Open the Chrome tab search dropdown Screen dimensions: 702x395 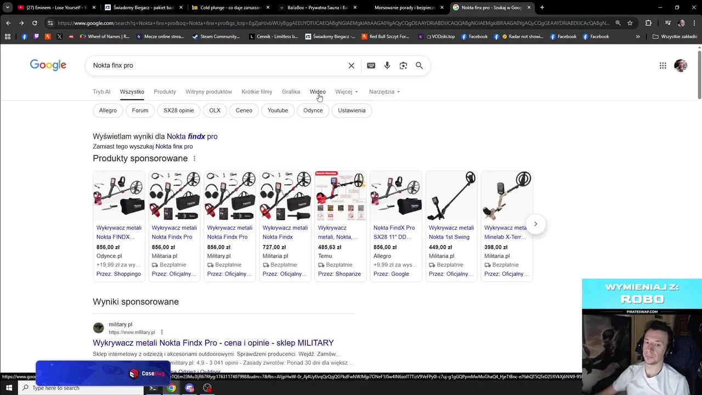tap(8, 8)
